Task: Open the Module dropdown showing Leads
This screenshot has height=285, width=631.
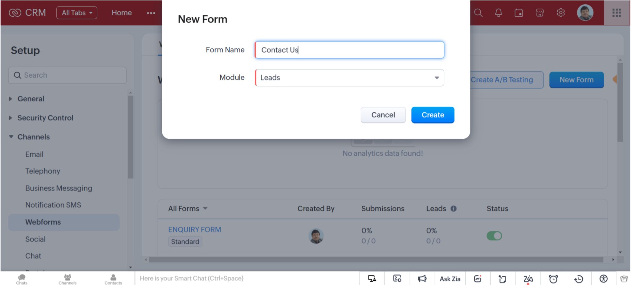Action: 349,78
